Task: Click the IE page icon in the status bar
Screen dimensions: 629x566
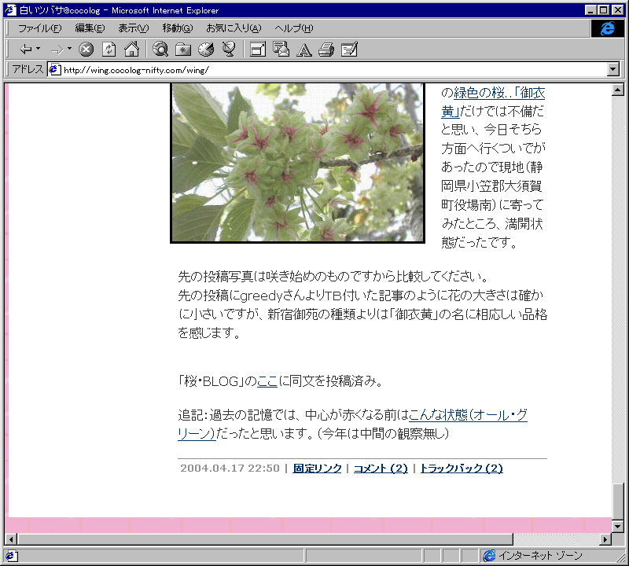Action: (x=10, y=556)
